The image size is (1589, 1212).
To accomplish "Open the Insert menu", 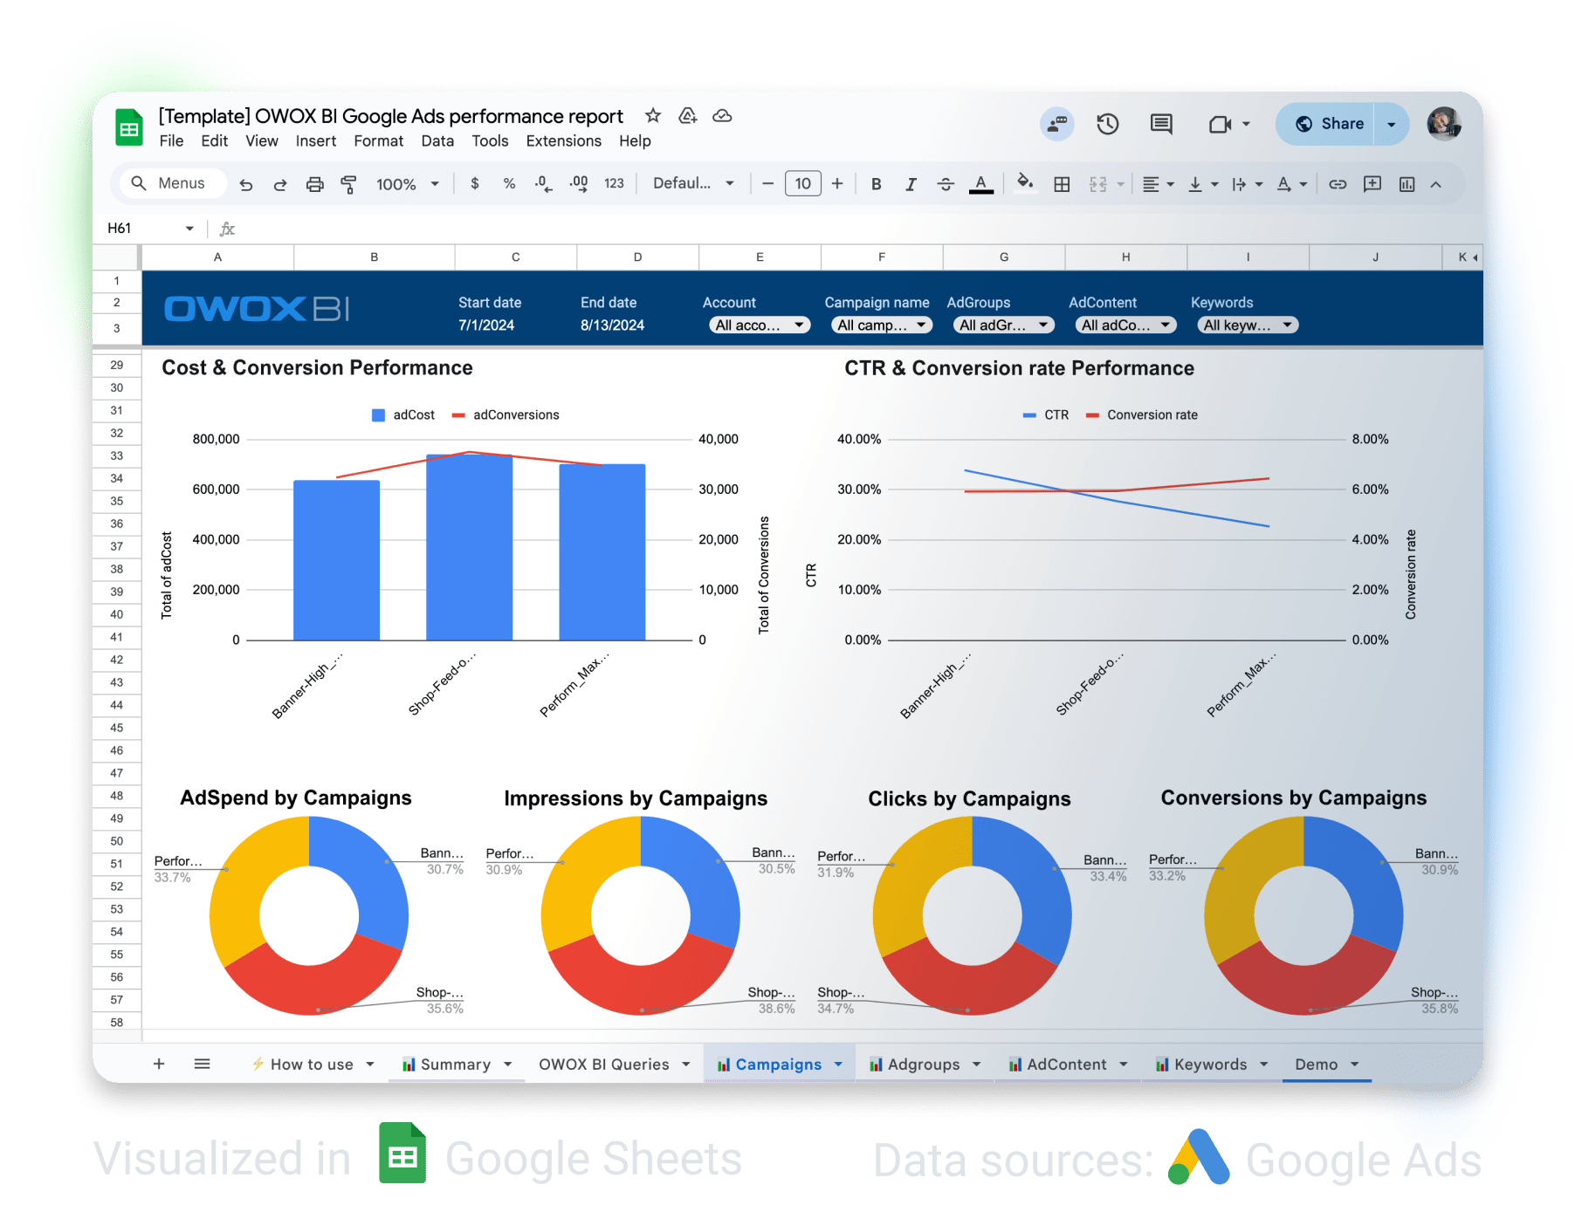I will [x=315, y=141].
